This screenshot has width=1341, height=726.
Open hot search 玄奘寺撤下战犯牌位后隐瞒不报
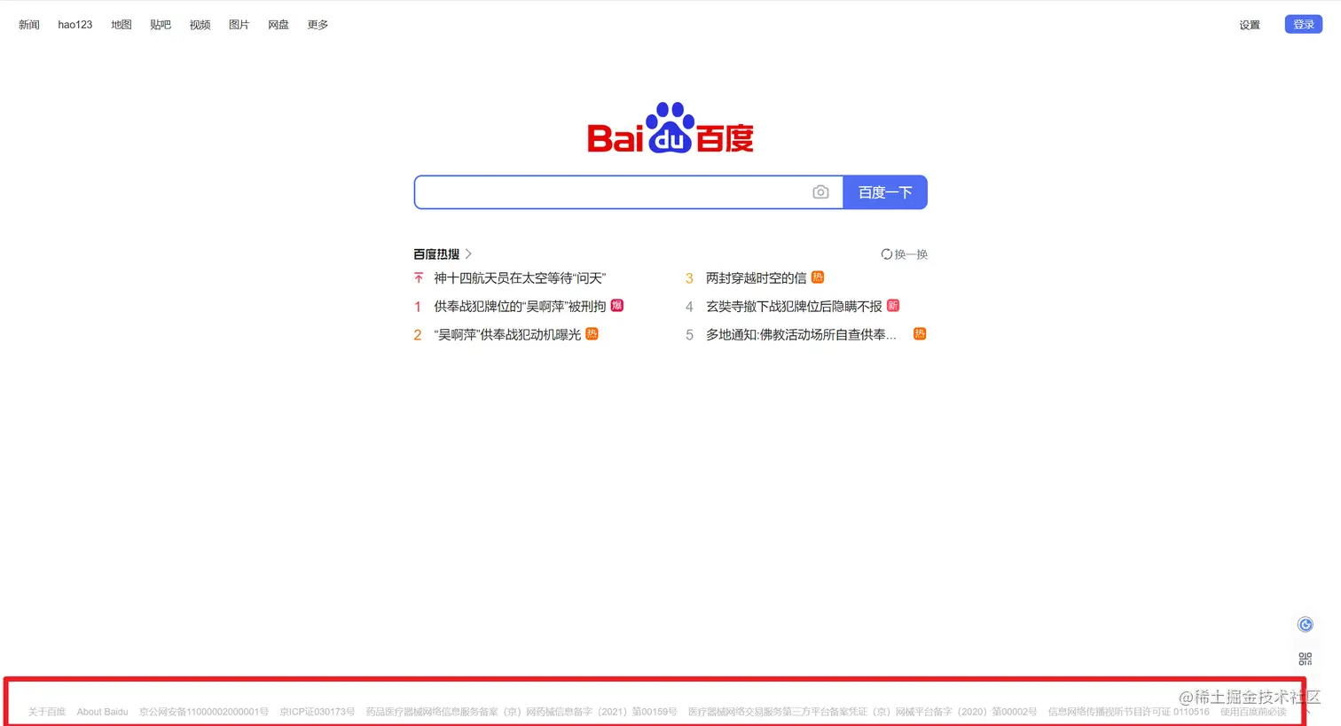794,307
